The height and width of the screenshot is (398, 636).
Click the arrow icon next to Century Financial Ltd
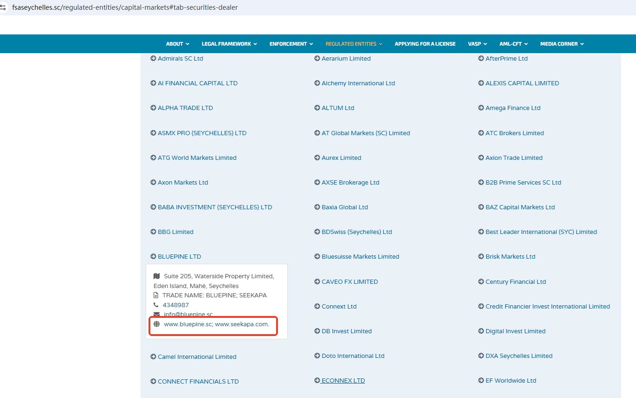coord(481,281)
